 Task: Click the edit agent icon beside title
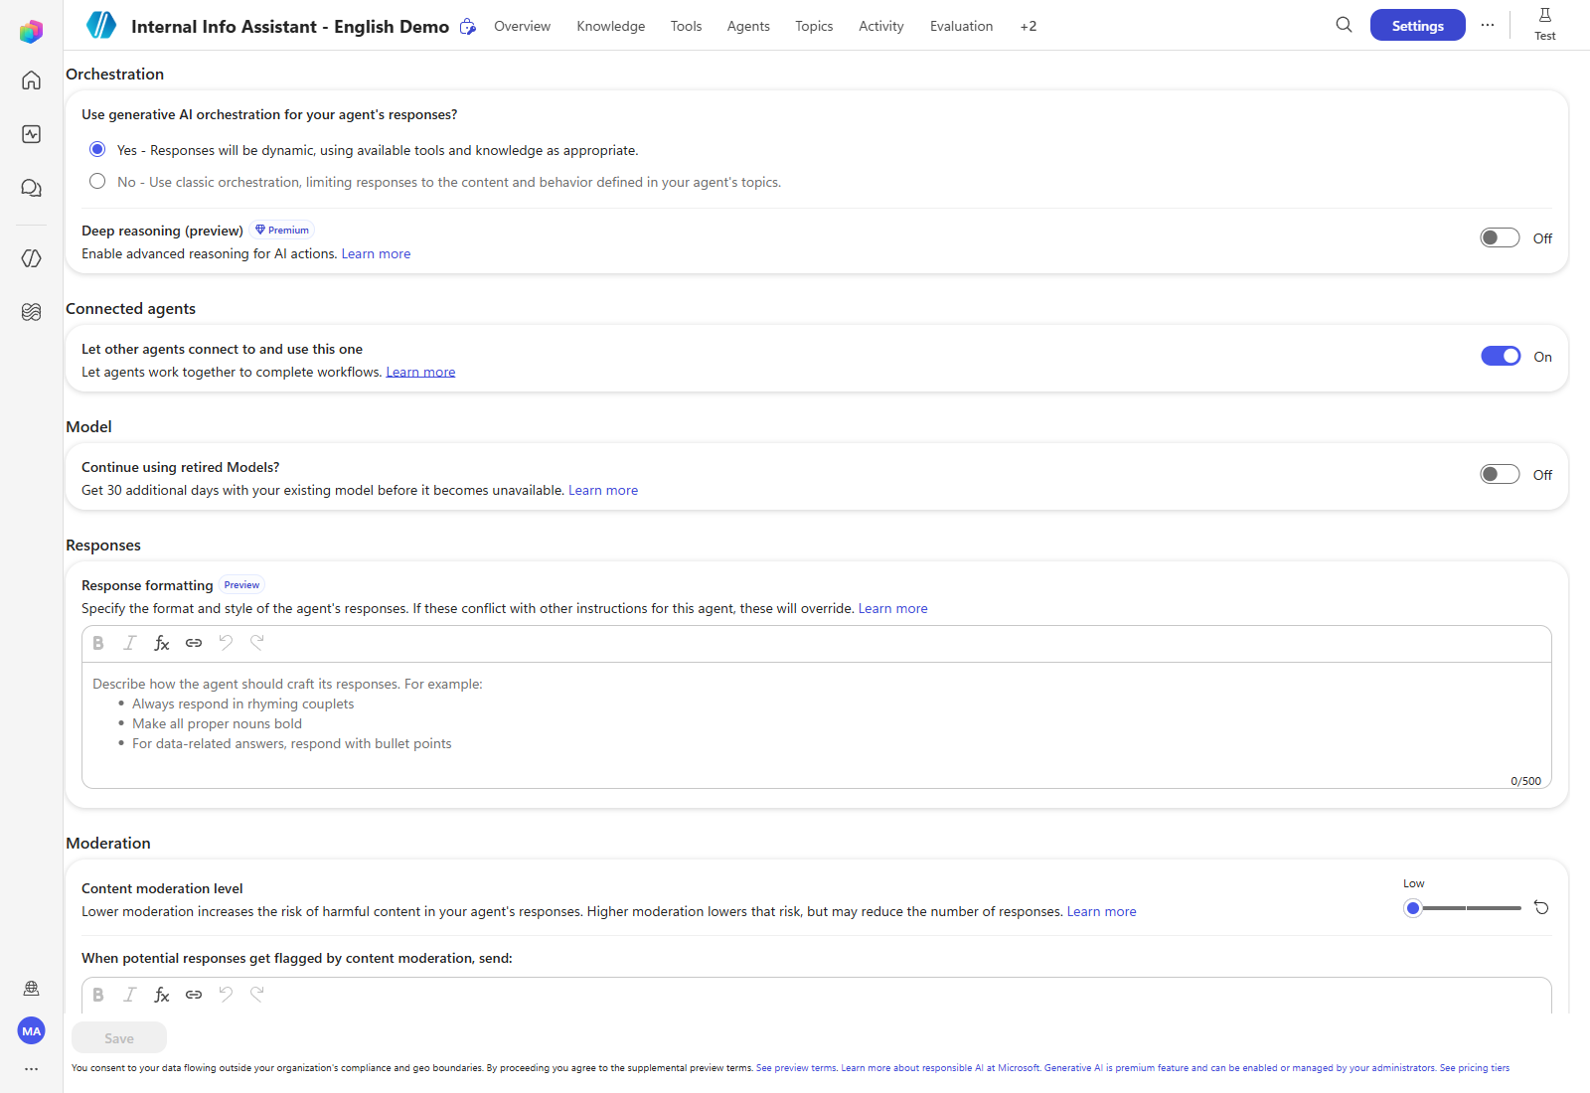(x=468, y=27)
